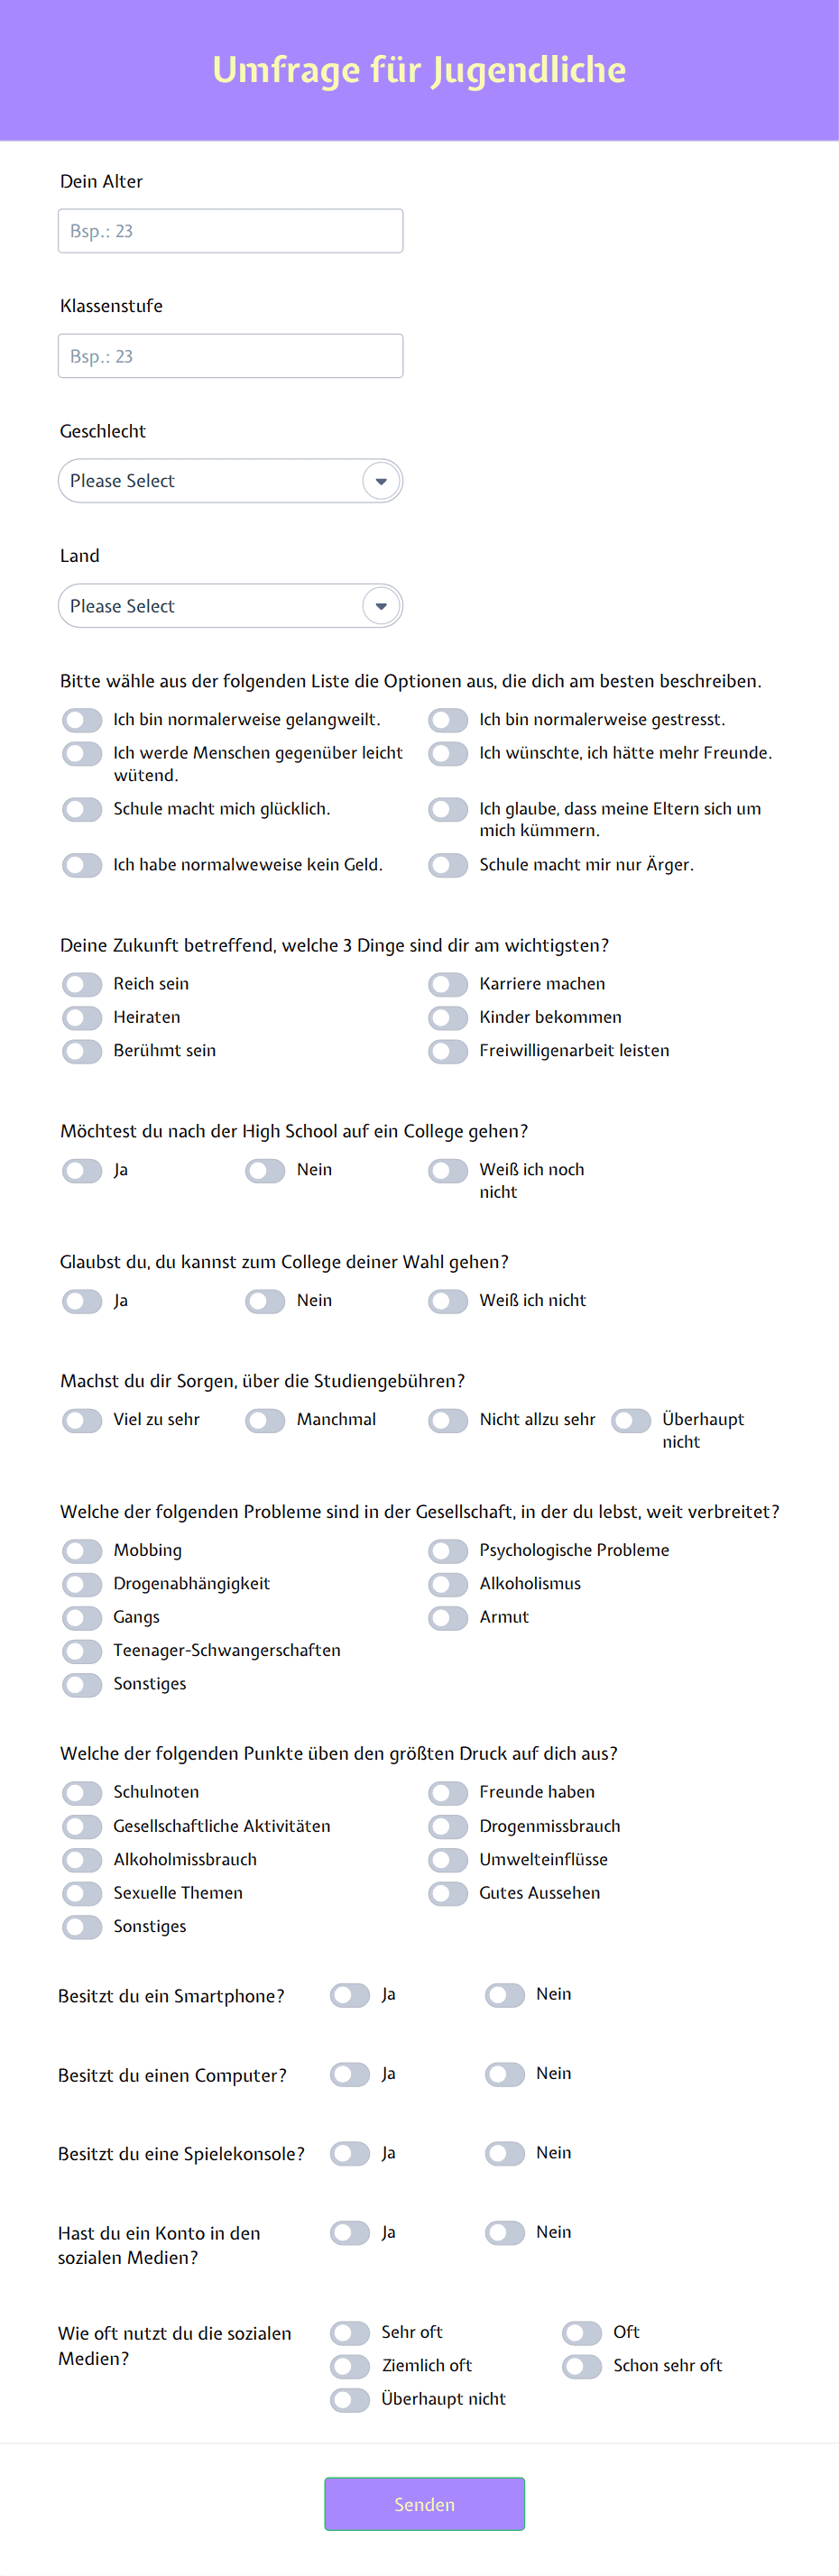Answer "Ja" for owning a game console
Image resolution: width=839 pixels, height=2576 pixels.
pos(350,2153)
